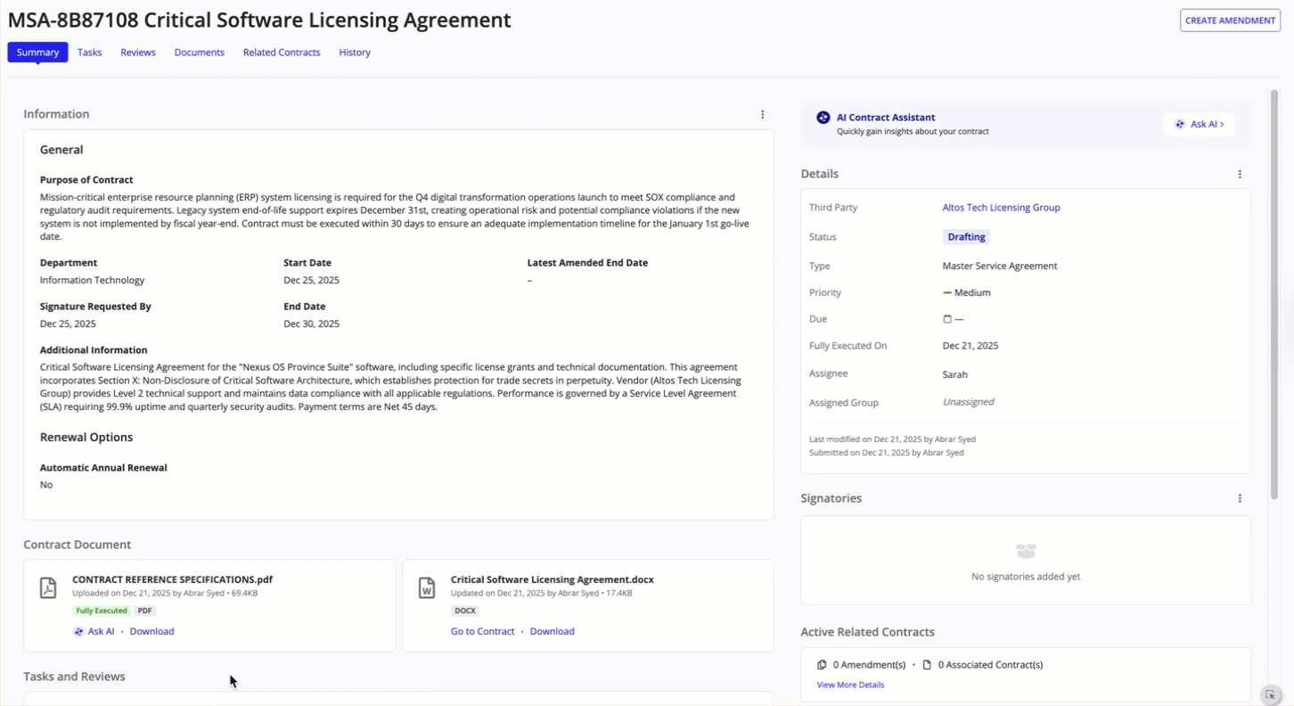Screen dimensions: 1294x706
Task: Click the 0 Associated Contract(s) text
Action: pyautogui.click(x=990, y=665)
